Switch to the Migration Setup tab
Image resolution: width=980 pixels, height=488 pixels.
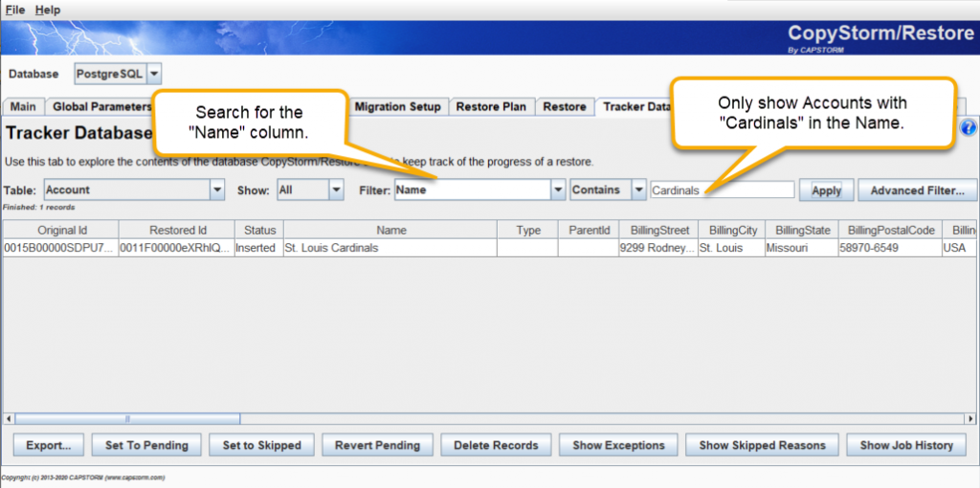(x=398, y=107)
